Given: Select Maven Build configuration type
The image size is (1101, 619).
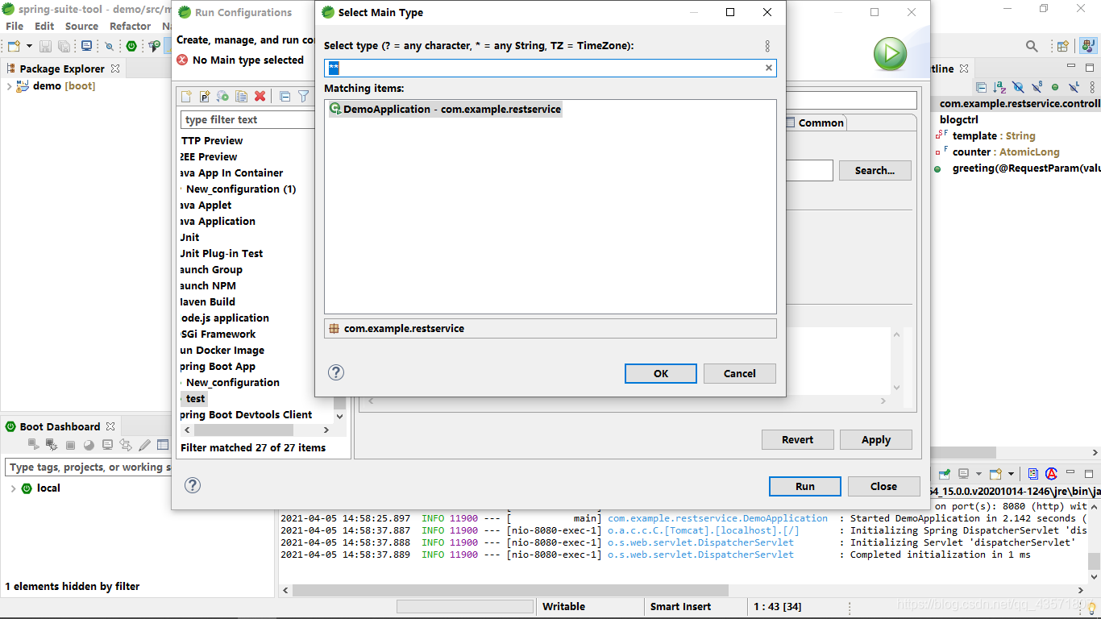Looking at the screenshot, I should [x=207, y=301].
